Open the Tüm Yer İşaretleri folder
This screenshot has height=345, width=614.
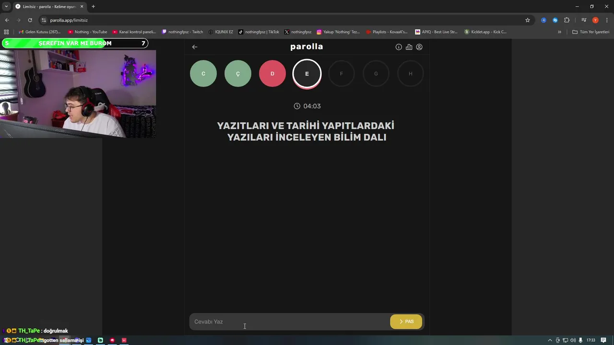[x=591, y=32]
